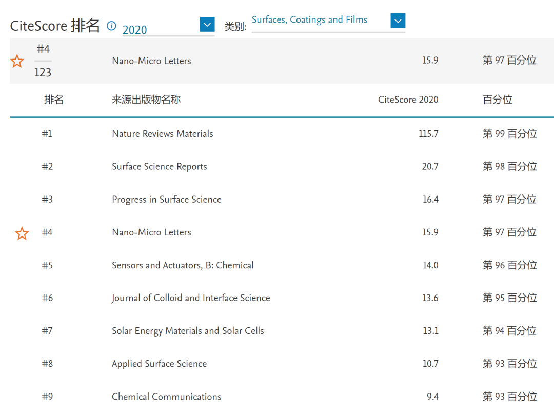This screenshot has width=554, height=414.
Task: Click rank #2 in the table
Action: [x=47, y=166]
